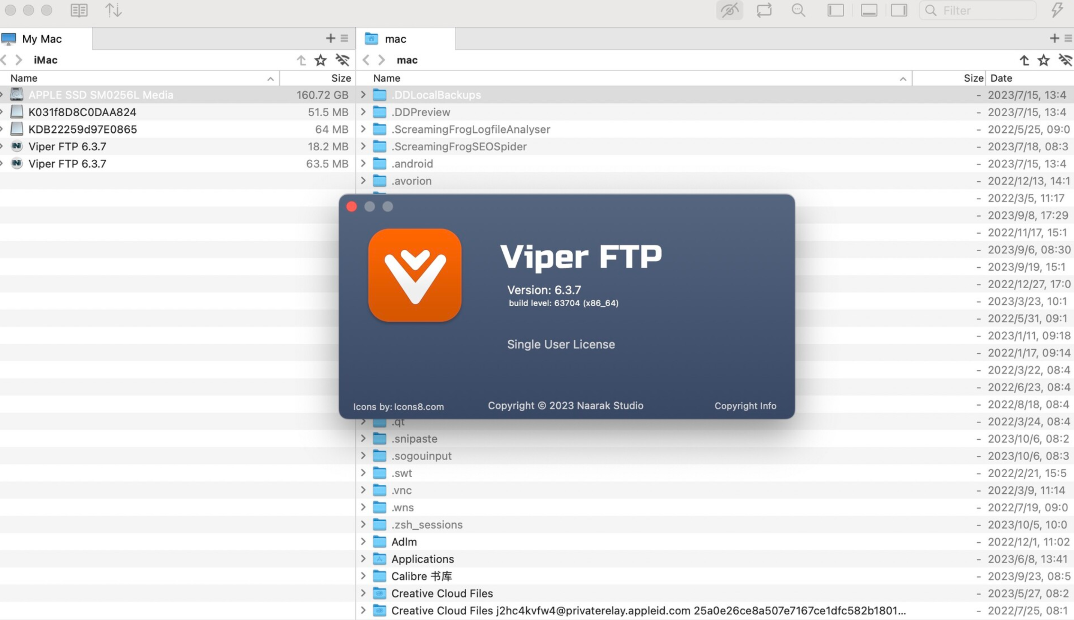The width and height of the screenshot is (1074, 620).
Task: Go up one level in left pane
Action: tap(301, 60)
